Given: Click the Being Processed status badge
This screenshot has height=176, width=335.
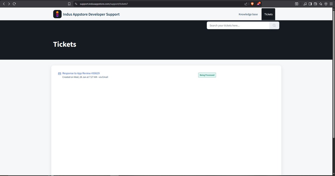Looking at the screenshot, I should [x=207, y=75].
